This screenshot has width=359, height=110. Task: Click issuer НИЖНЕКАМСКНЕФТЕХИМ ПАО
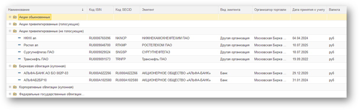[x=166, y=38]
